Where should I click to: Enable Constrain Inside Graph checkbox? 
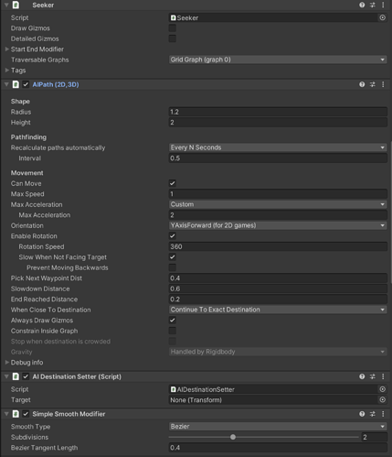(173, 331)
